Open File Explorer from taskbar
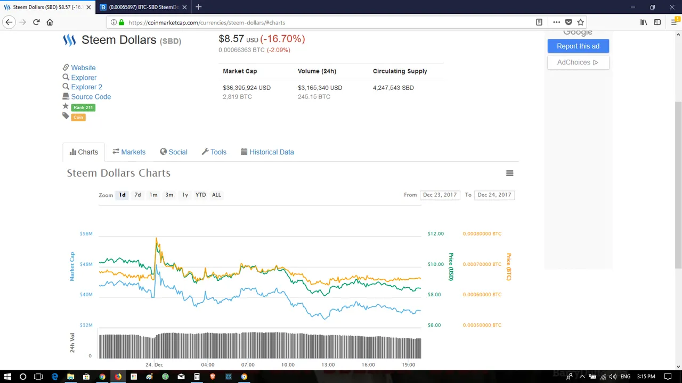This screenshot has height=383, width=682. point(70,377)
